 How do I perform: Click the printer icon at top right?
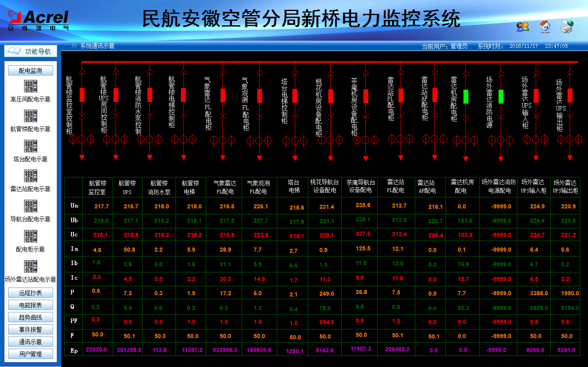(567, 27)
